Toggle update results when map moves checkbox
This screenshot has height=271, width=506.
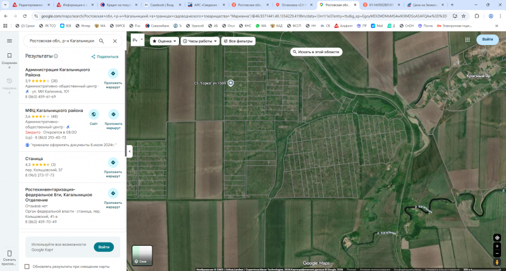click(27, 267)
